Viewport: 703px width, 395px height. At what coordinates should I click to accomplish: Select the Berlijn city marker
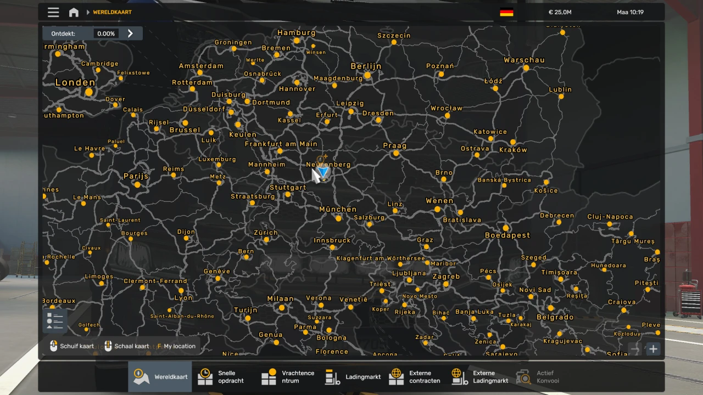point(367,75)
